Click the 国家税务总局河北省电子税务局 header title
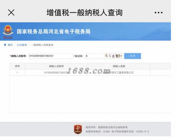The height and width of the screenshot is (140, 177). pyautogui.click(x=54, y=32)
